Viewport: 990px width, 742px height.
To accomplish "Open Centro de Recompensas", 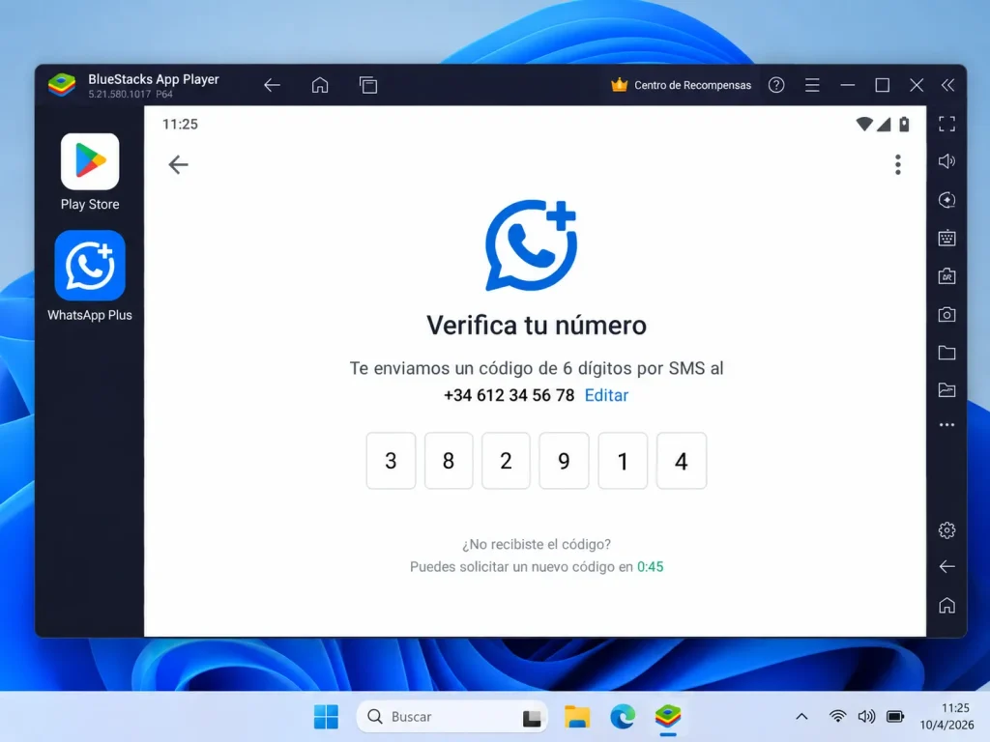I will click(682, 85).
